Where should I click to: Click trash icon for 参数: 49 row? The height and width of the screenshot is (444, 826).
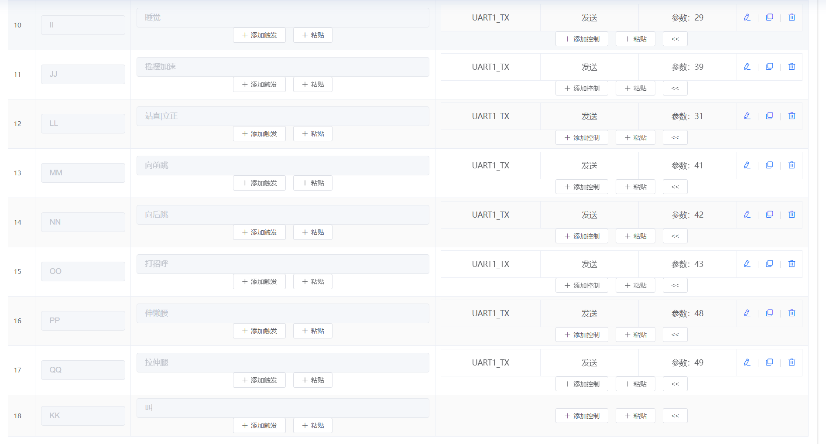792,362
